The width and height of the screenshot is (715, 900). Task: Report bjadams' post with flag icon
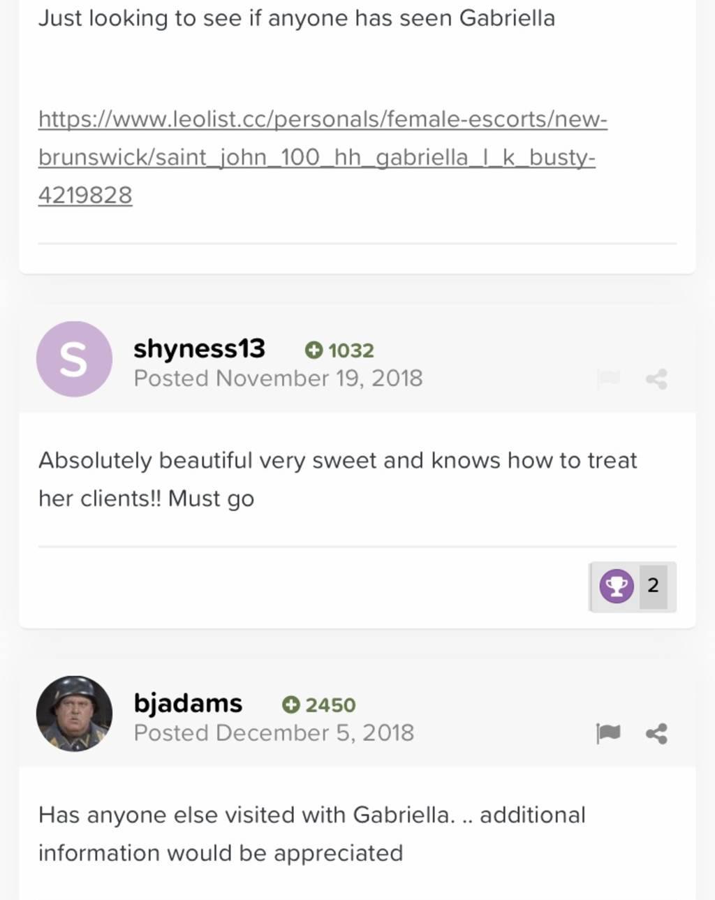click(x=608, y=733)
